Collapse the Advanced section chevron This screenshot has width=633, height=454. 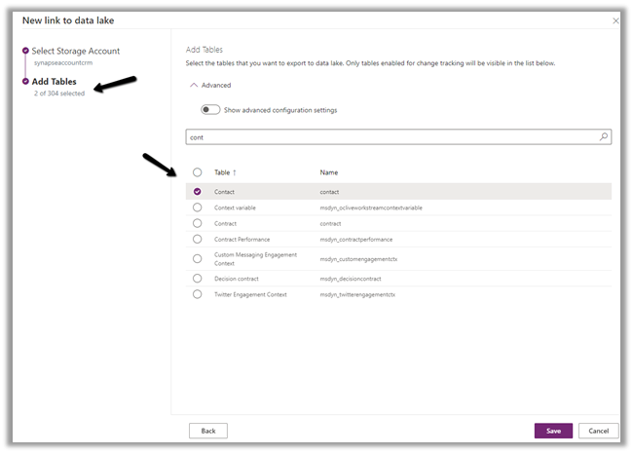[x=192, y=86]
